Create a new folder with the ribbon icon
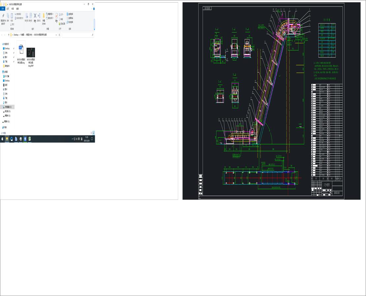 (43, 16)
